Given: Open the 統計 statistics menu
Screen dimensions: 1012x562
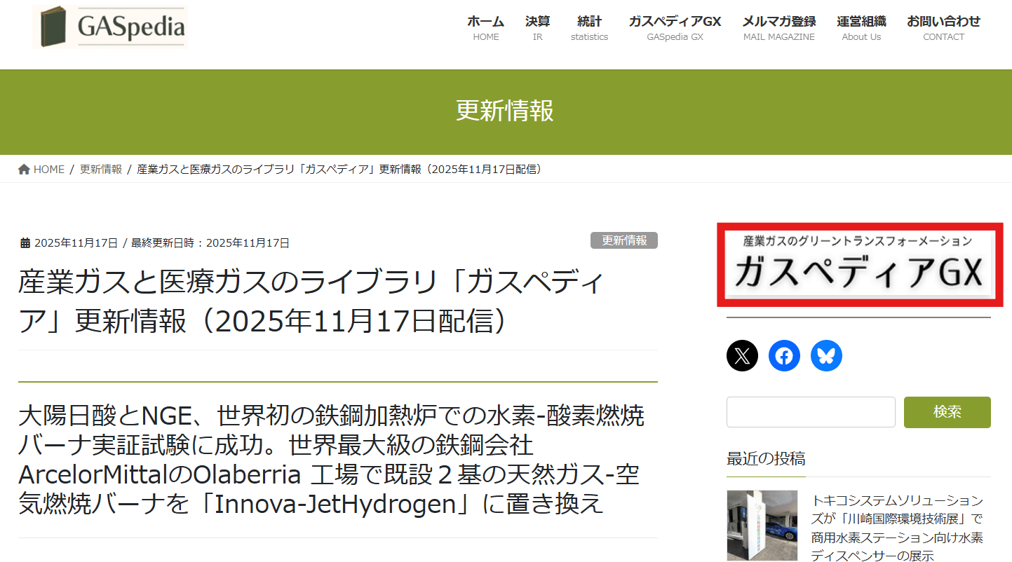Looking at the screenshot, I should click(x=589, y=28).
